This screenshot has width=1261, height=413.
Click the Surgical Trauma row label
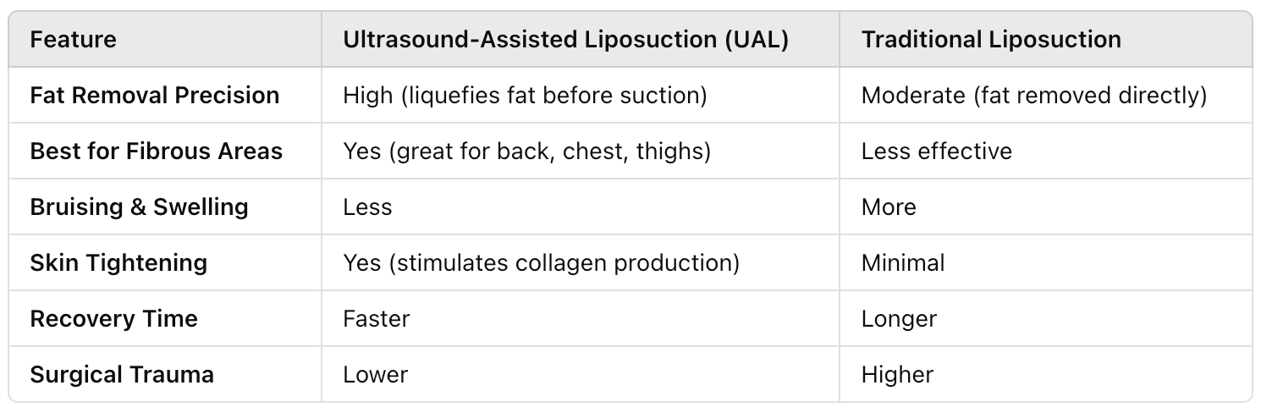[122, 374]
